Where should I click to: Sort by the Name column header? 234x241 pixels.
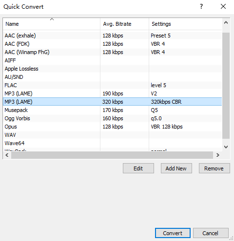[52, 24]
